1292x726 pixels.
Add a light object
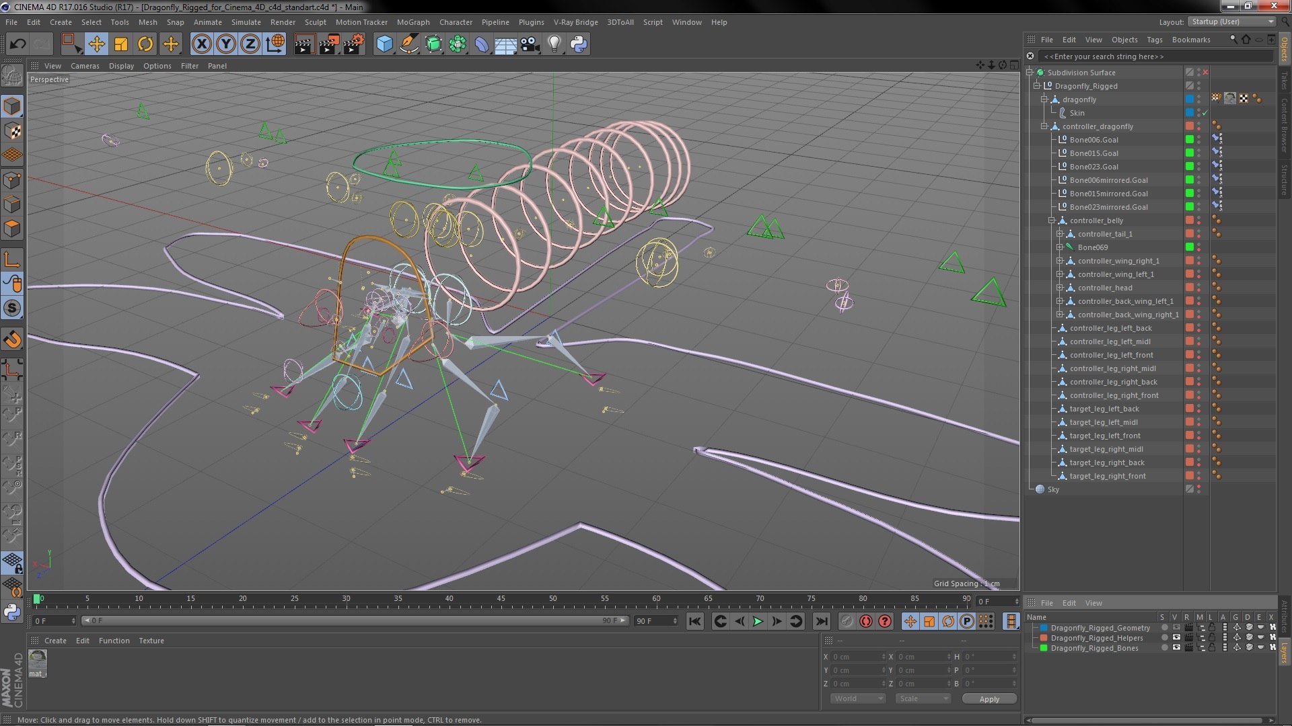pos(554,44)
